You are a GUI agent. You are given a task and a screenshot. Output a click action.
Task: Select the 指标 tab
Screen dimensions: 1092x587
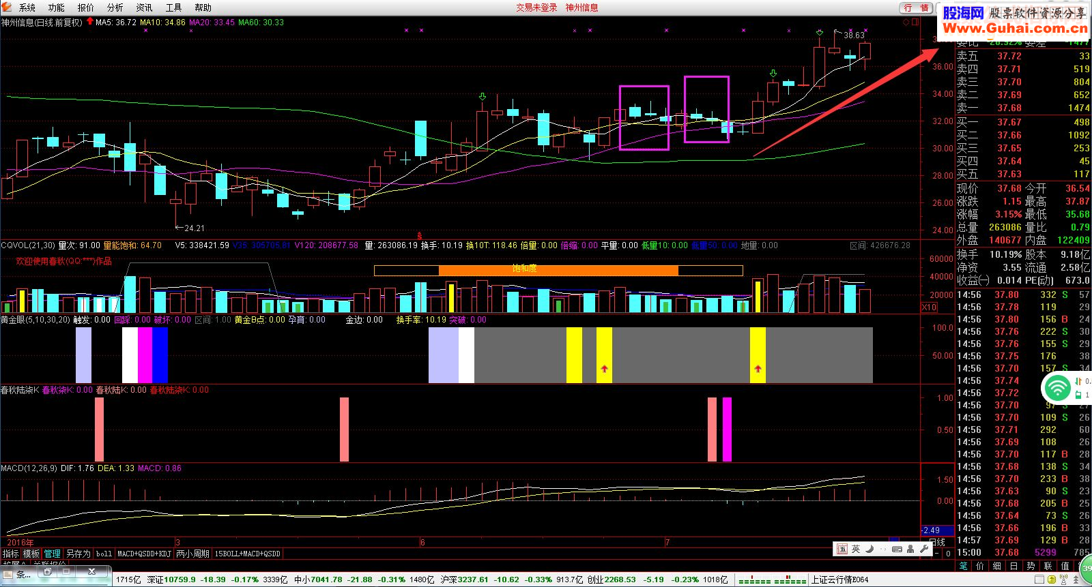pos(11,554)
